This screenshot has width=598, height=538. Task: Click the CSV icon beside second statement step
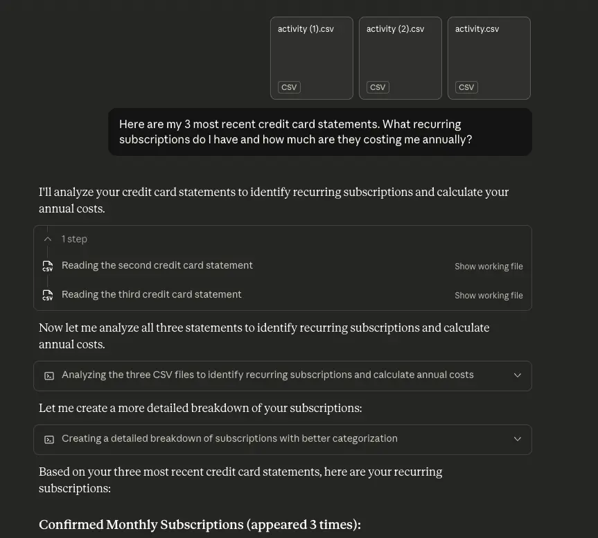pyautogui.click(x=47, y=266)
